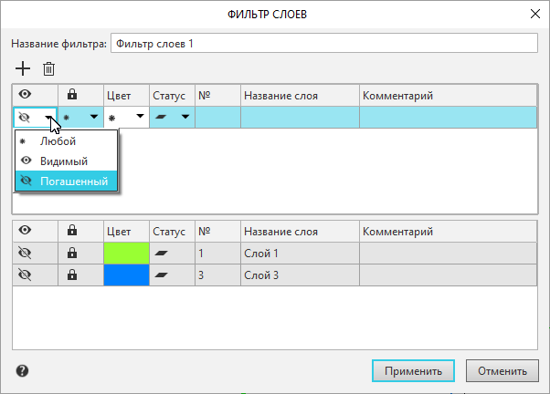
Task: Expand the Статус filter dropdown
Action: (x=185, y=117)
